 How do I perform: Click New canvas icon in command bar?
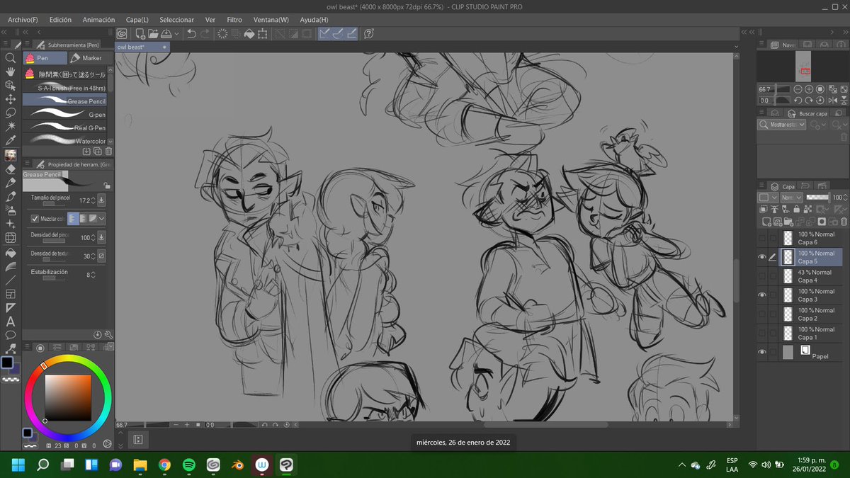[140, 33]
